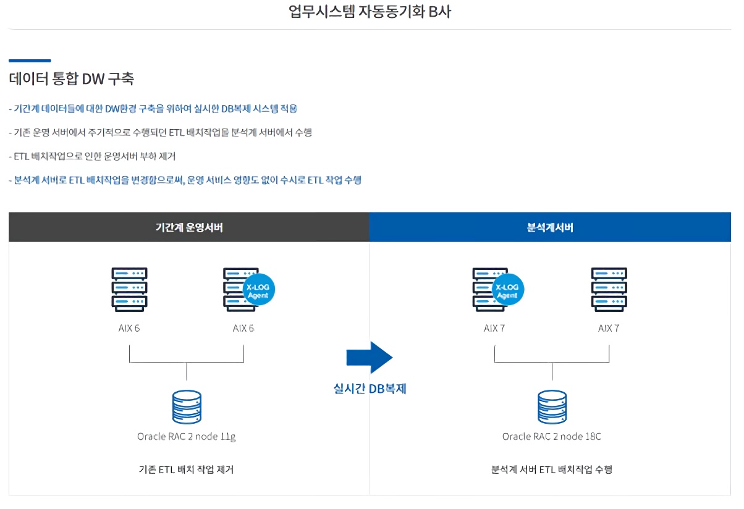This screenshot has width=744, height=509.
Task: Click the blue arrow above 실시간 DB복제
Action: (369, 358)
